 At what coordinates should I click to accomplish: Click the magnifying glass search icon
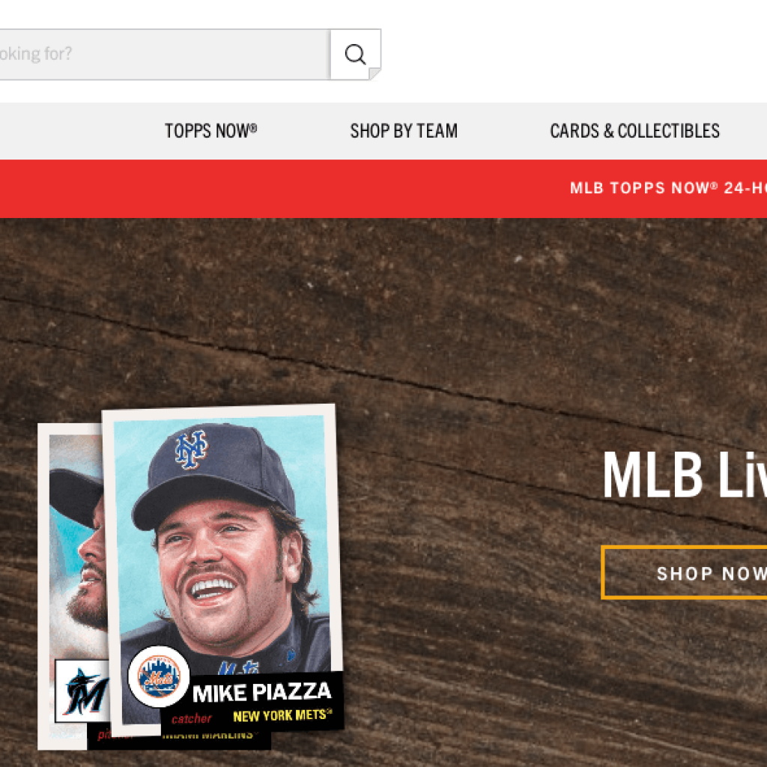click(355, 54)
